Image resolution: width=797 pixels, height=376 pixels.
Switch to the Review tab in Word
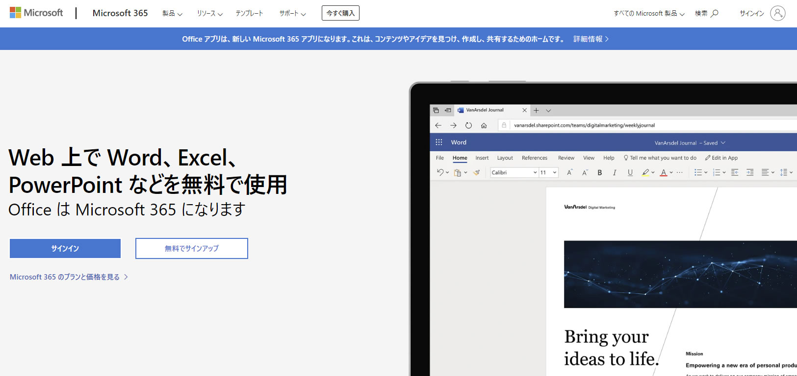point(566,158)
